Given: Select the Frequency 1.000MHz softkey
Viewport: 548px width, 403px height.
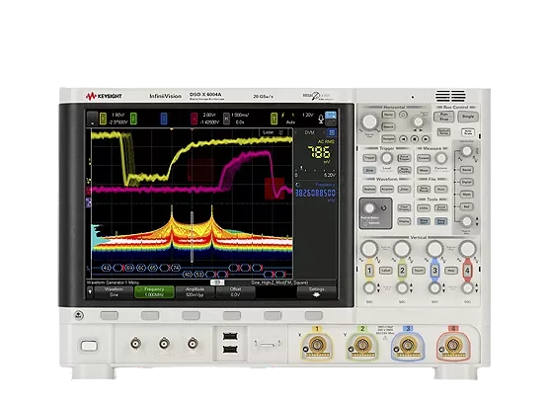Looking at the screenshot, I should [x=154, y=292].
